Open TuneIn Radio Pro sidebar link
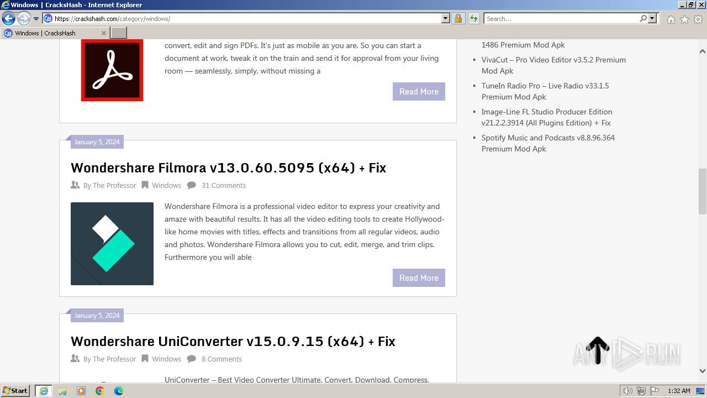The image size is (707, 398). pyautogui.click(x=545, y=91)
